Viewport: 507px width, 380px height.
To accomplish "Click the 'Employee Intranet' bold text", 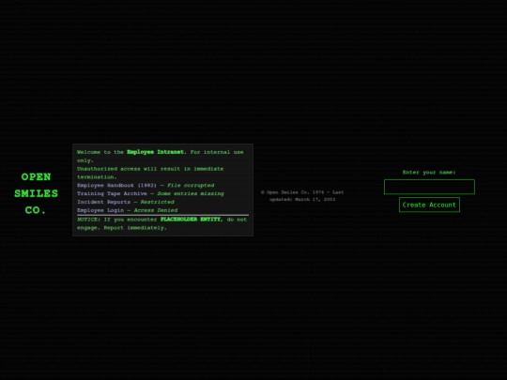I will pyautogui.click(x=155, y=152).
